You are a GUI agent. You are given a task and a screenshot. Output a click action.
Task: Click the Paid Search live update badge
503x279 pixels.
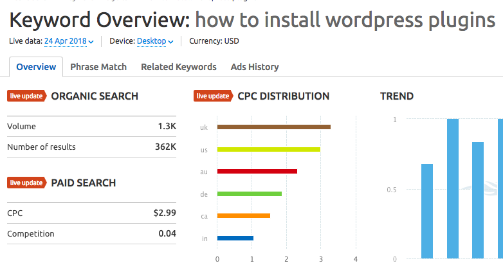(27, 183)
